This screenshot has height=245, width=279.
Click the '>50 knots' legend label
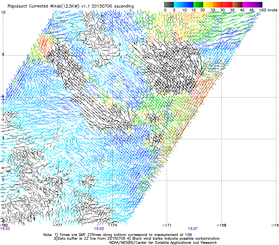268,10
